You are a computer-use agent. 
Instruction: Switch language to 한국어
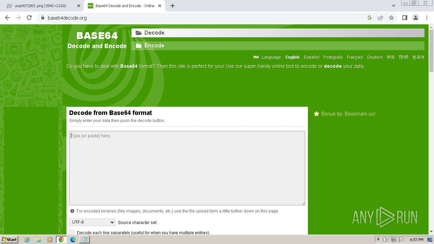click(x=418, y=57)
